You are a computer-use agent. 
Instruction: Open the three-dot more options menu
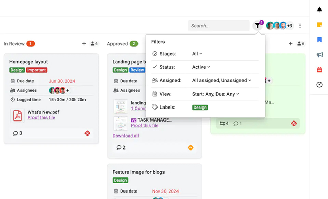tap(300, 26)
